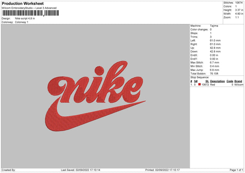Click the red Nike script embroidery preview
245x173 pixels.
[95, 96]
